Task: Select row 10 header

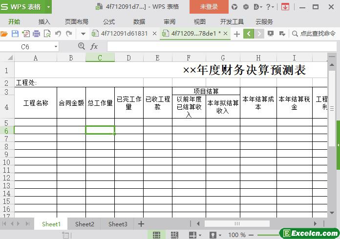Action: [x=6, y=162]
